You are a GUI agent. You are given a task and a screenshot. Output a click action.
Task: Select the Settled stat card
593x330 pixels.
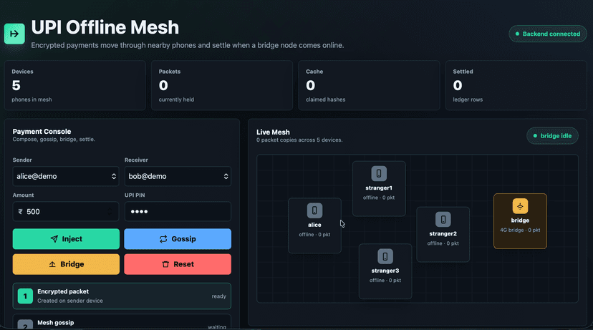click(516, 85)
